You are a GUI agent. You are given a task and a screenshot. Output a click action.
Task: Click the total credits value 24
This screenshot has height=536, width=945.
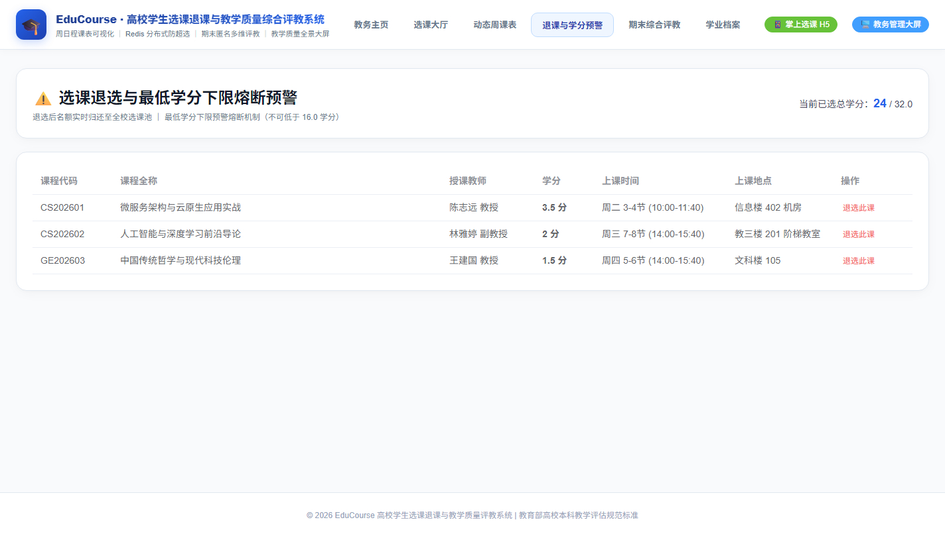point(879,103)
